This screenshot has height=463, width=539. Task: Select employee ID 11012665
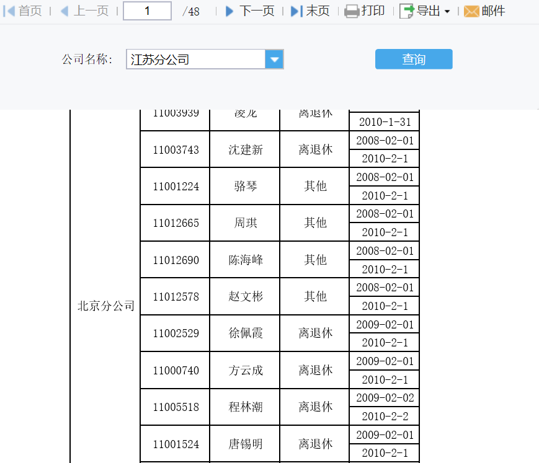coord(176,223)
